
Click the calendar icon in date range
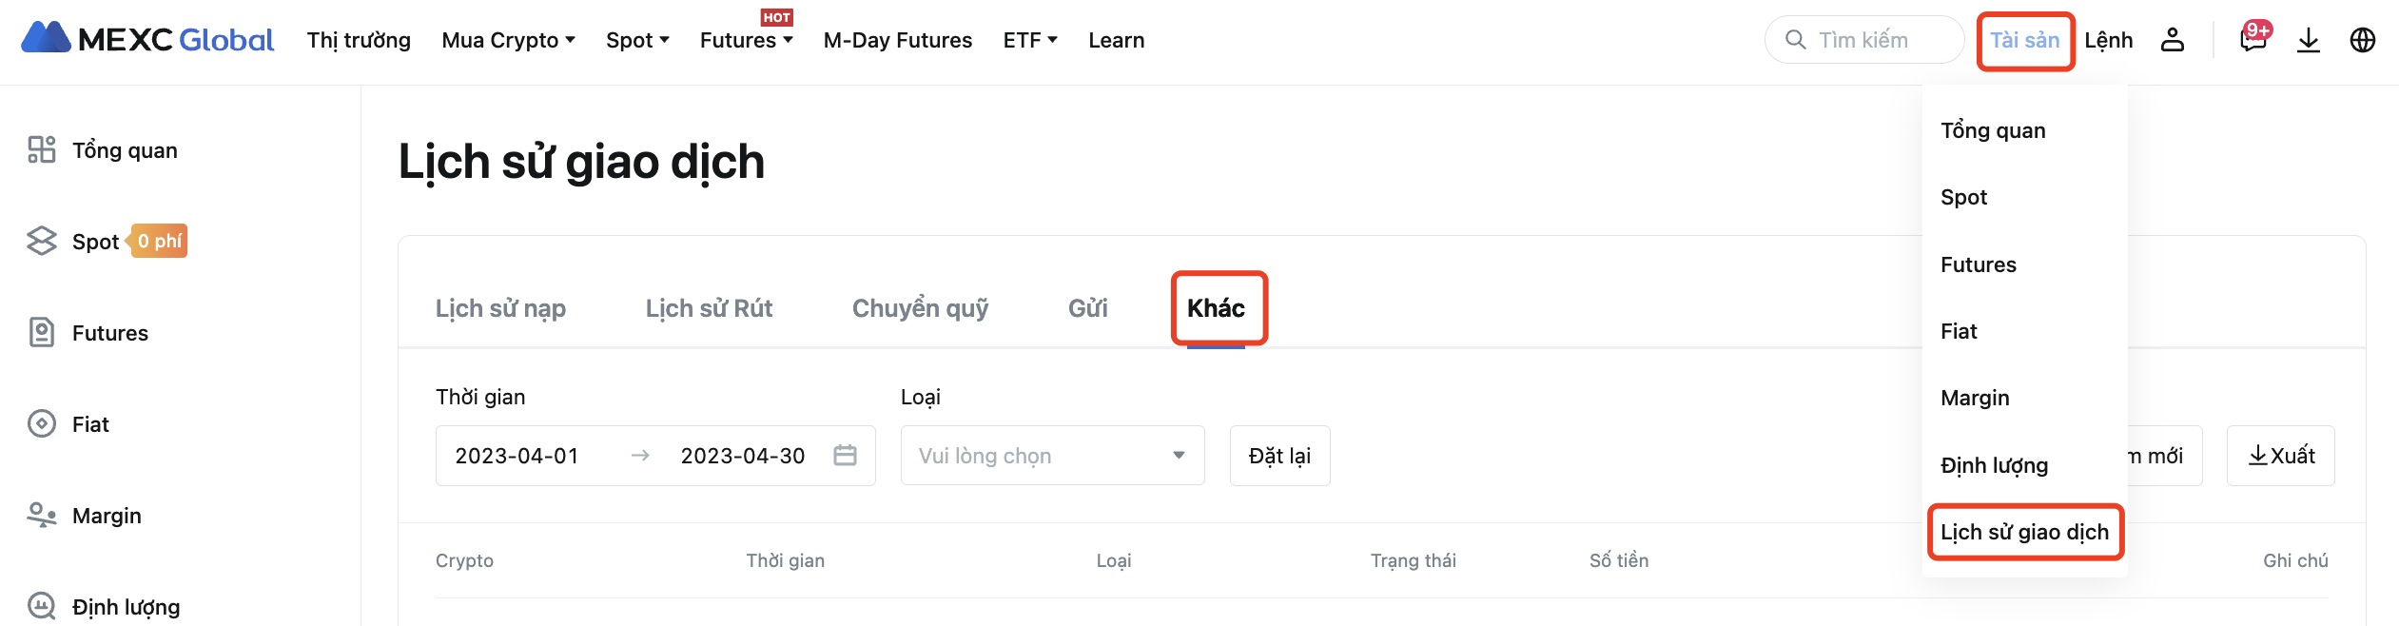pos(845,456)
